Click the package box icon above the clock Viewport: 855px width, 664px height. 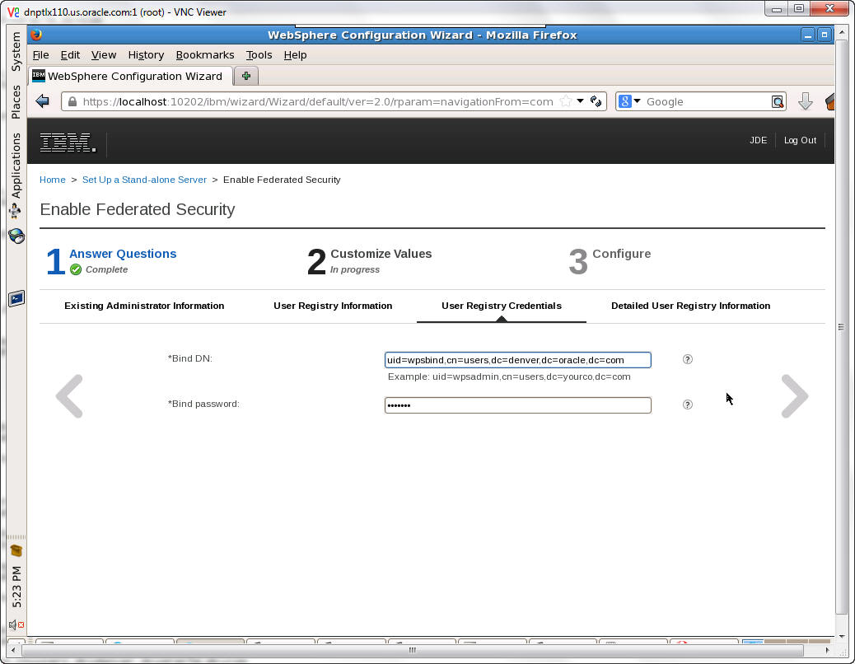pyautogui.click(x=16, y=550)
